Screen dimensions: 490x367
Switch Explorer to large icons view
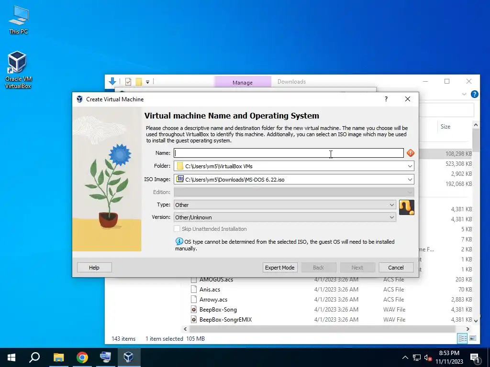tap(473, 338)
